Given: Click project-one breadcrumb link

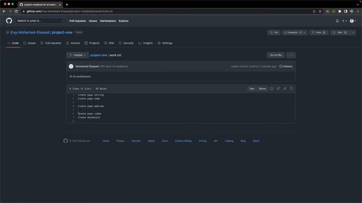Looking at the screenshot, I should click(x=98, y=55).
